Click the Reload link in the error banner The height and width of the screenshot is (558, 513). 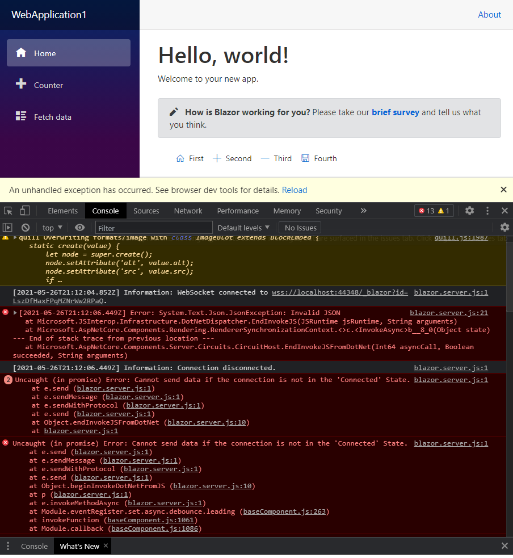click(x=294, y=190)
